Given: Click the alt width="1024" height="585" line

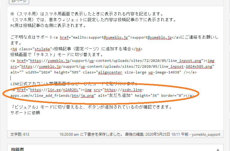Looking at the screenshot, I should click(x=104, y=72).
